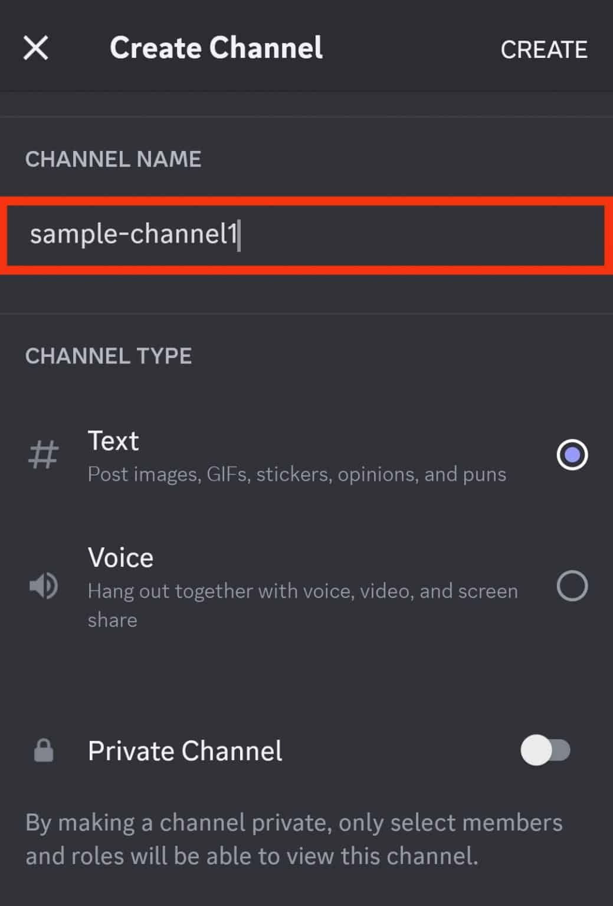
Task: Select the Voice channel type radio button
Action: pyautogui.click(x=571, y=586)
